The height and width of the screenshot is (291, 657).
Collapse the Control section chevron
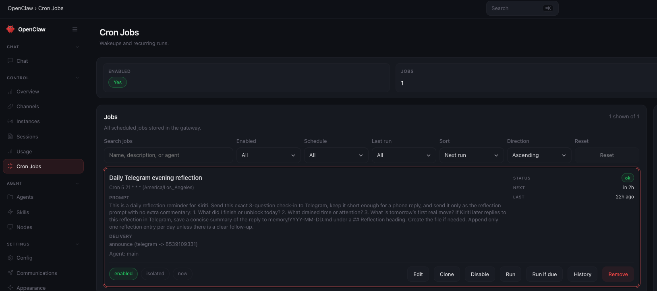click(77, 78)
